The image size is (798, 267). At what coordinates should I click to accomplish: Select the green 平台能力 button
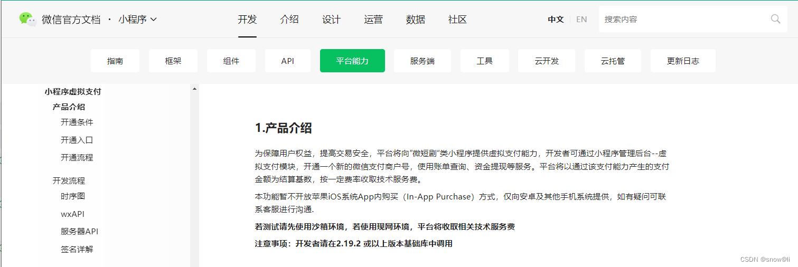pos(352,61)
